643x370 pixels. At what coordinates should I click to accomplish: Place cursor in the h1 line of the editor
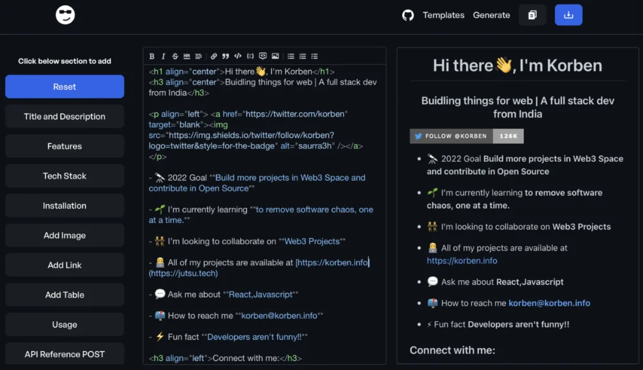(x=242, y=71)
